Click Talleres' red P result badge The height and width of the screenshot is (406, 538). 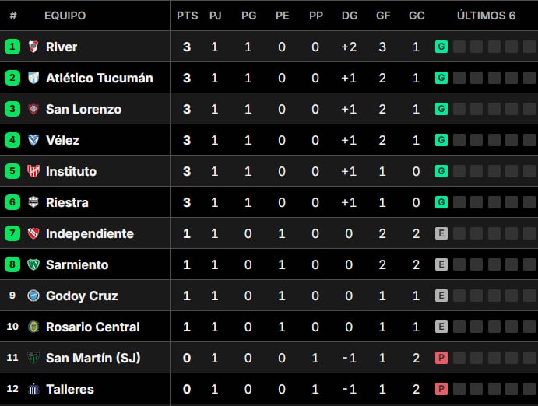441,389
